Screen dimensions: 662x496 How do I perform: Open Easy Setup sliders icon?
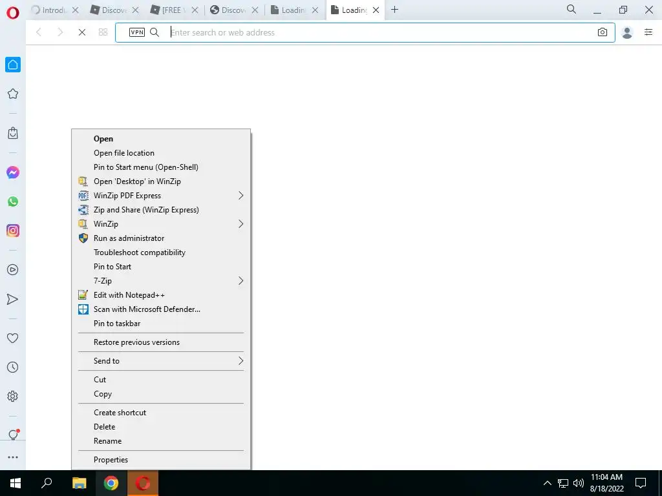648,32
